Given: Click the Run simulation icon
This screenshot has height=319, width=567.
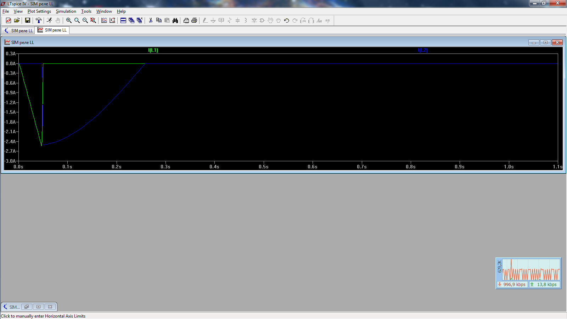Looking at the screenshot, I should (49, 21).
